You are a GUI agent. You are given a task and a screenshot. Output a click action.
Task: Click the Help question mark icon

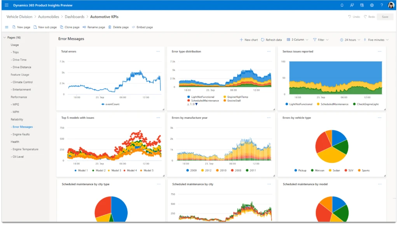[x=382, y=5]
